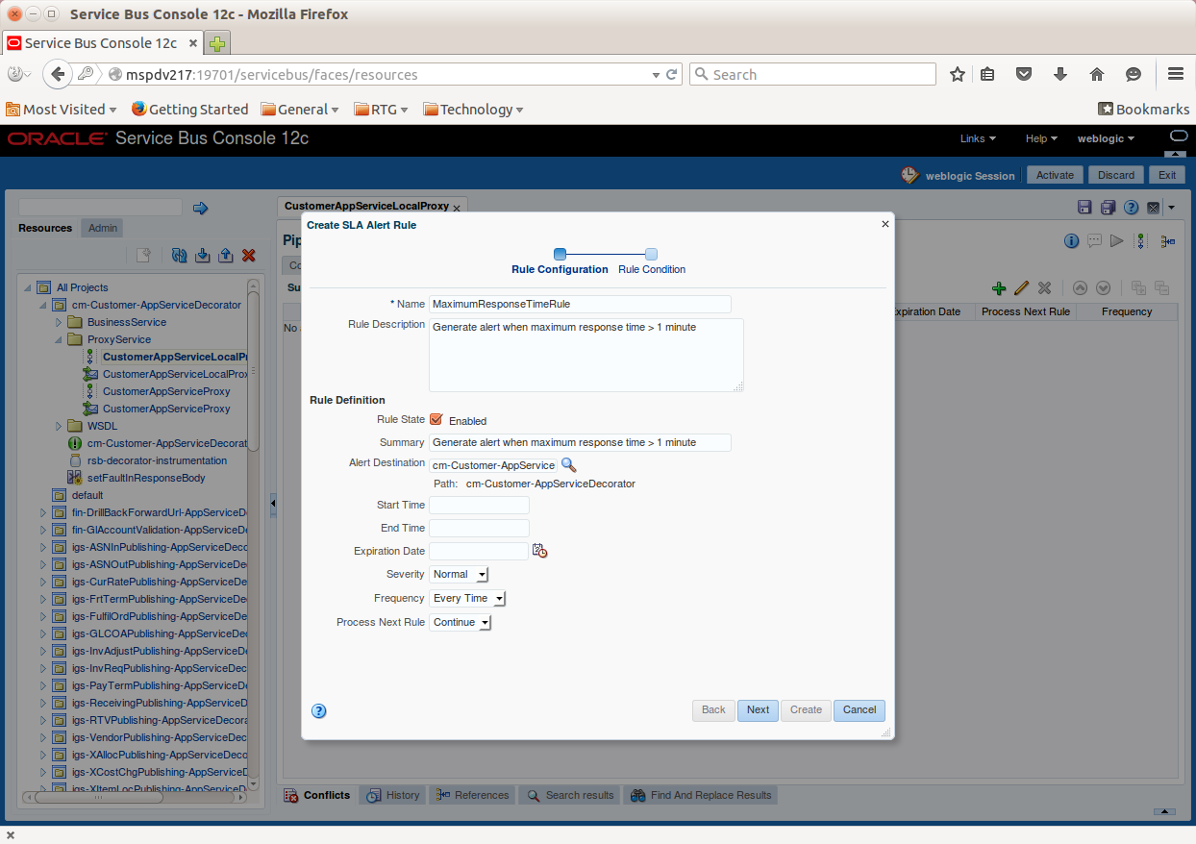Image resolution: width=1196 pixels, height=844 pixels.
Task: Open the Severity dropdown
Action: (460, 574)
